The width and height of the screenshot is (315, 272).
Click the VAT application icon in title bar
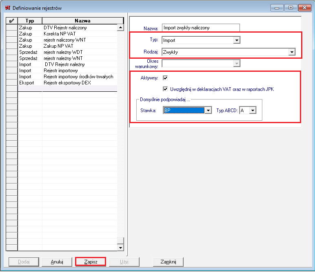[x=8, y=8]
